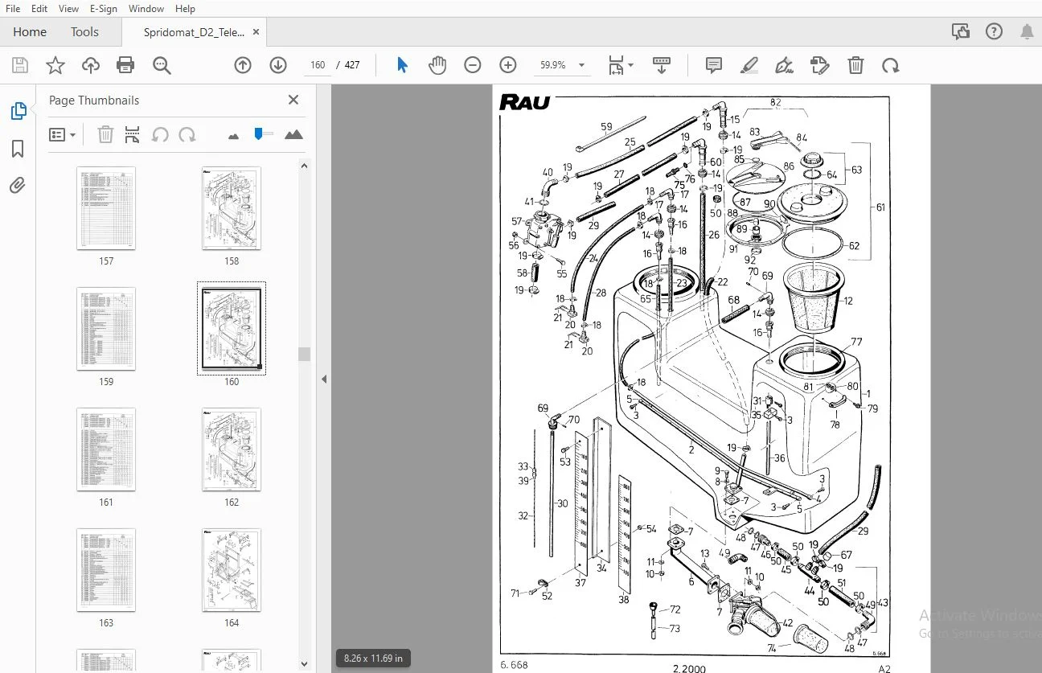This screenshot has height=673, width=1042.
Task: Open the Attachments paperclip panel
Action: pyautogui.click(x=18, y=186)
